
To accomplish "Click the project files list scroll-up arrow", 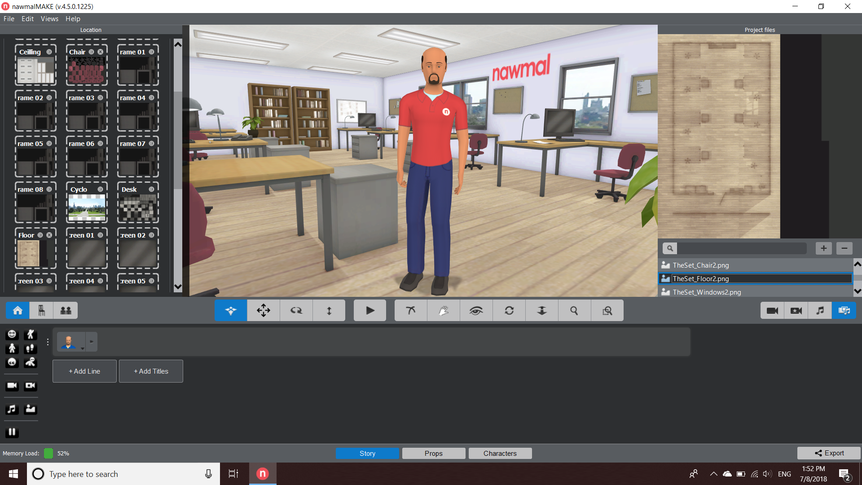I will tap(858, 264).
